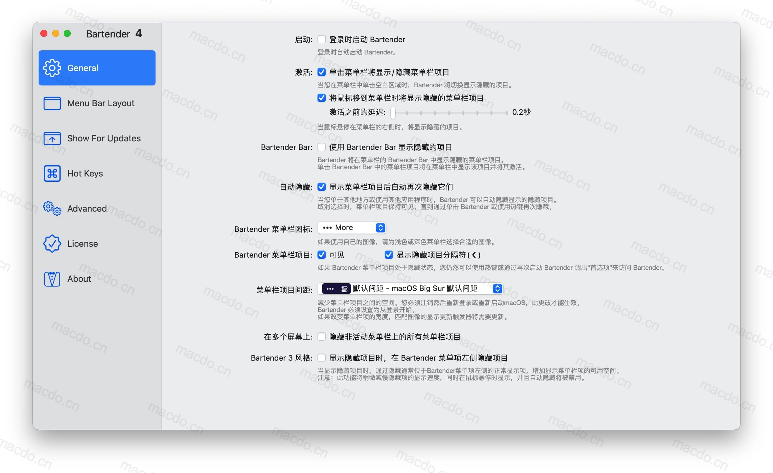Click the General gear icon
The width and height of the screenshot is (773, 473).
pyautogui.click(x=52, y=68)
